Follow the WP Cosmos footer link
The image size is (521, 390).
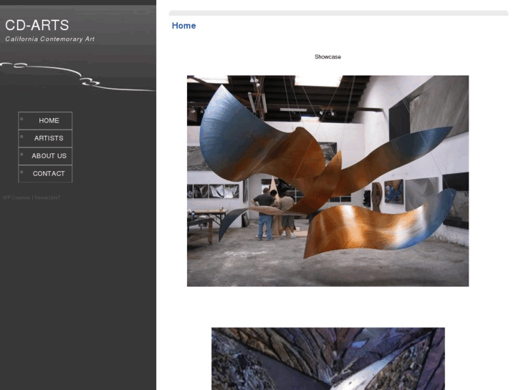[x=16, y=198]
